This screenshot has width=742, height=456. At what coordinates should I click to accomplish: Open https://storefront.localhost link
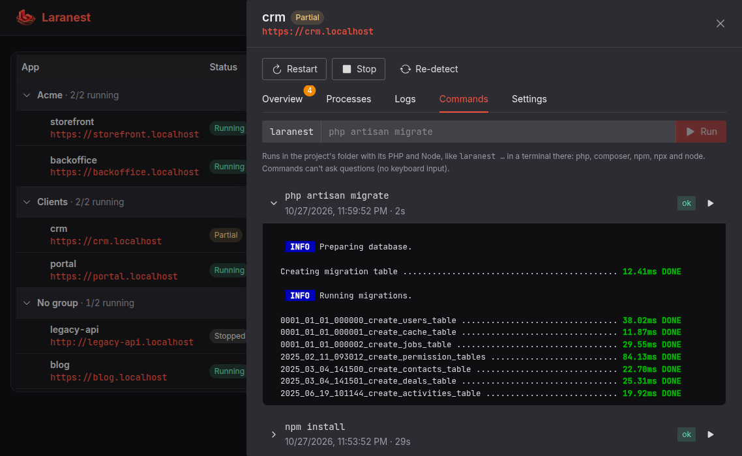coord(125,134)
